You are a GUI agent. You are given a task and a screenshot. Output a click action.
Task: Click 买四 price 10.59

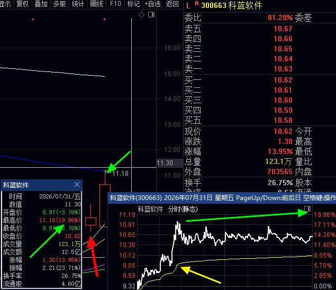coord(283,111)
